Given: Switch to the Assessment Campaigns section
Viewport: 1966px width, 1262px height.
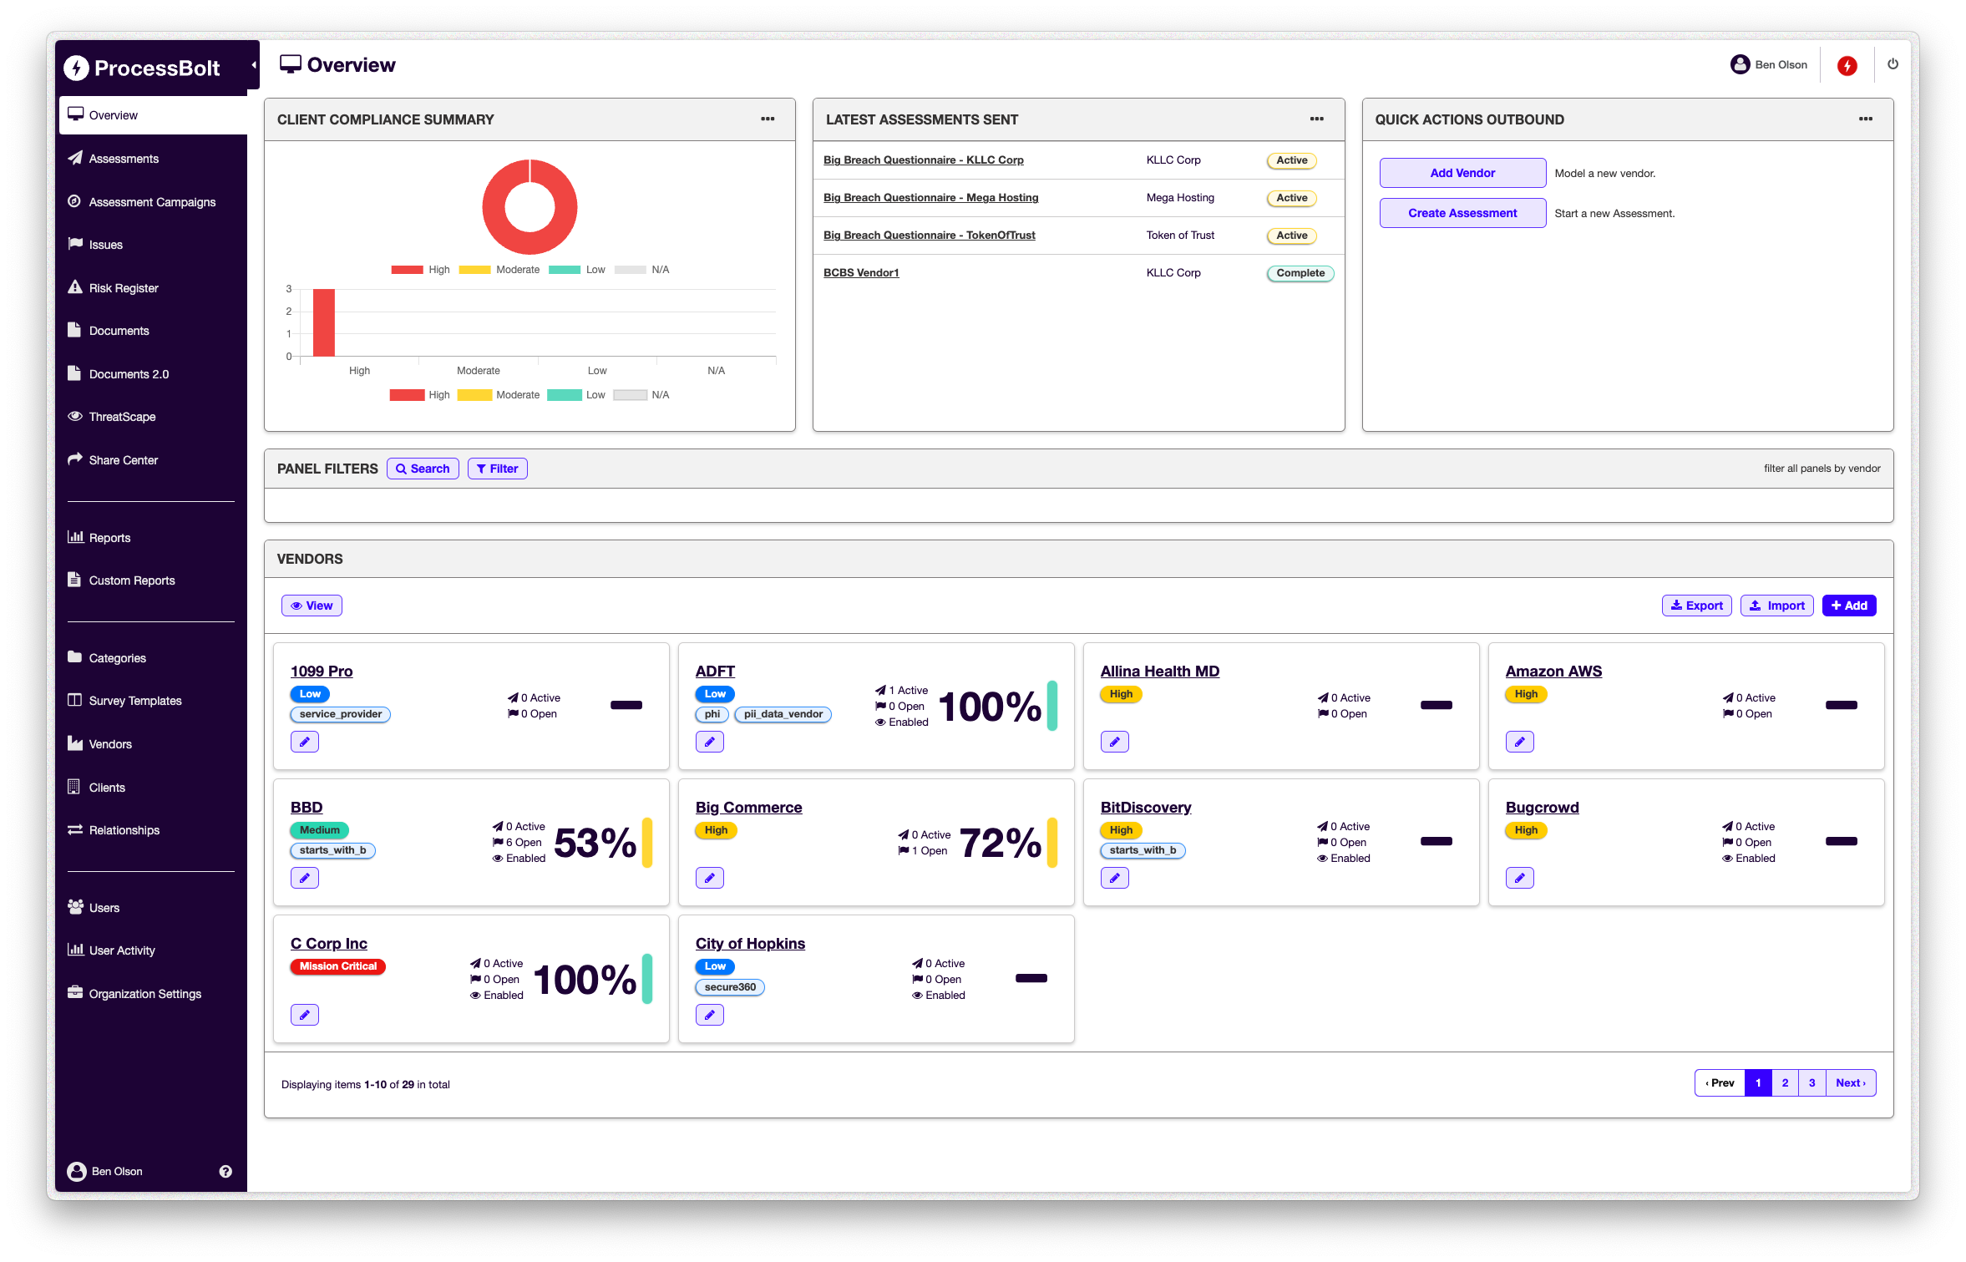Looking at the screenshot, I should point(152,202).
